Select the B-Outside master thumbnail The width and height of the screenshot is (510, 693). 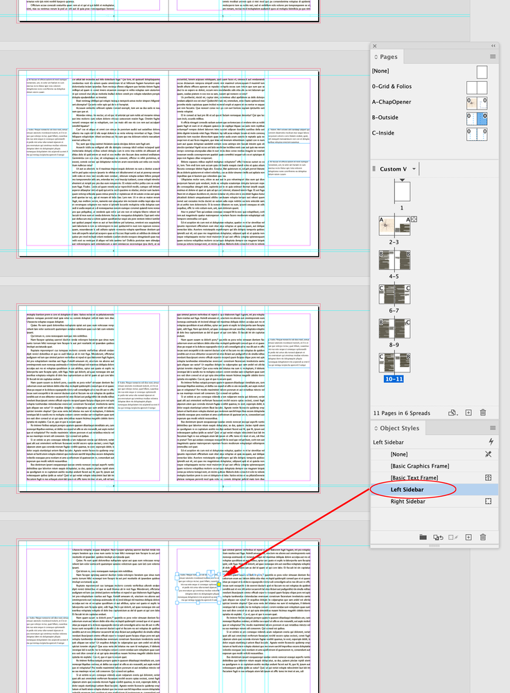pos(477,119)
